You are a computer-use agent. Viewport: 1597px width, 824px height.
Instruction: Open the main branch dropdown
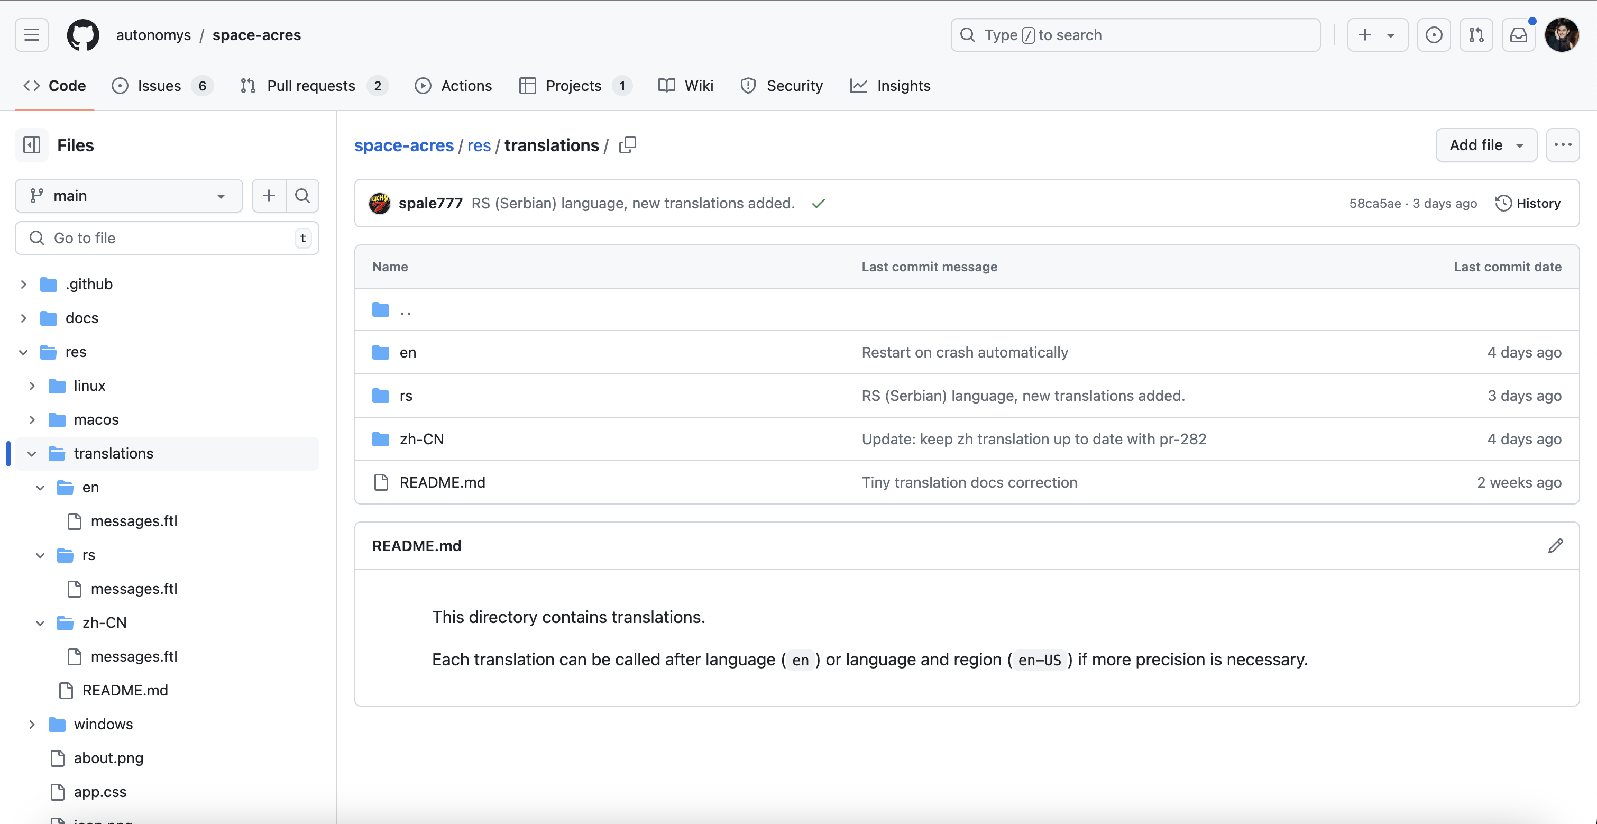coord(129,196)
